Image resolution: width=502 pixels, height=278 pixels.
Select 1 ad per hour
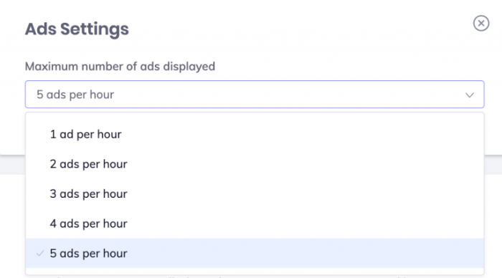255,135
